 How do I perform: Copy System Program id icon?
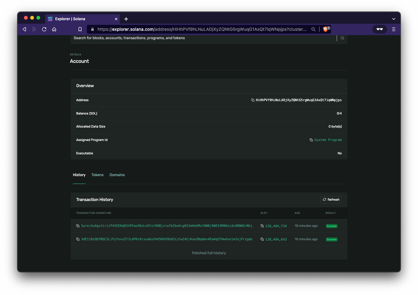coord(311,140)
